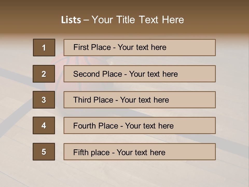Select the number 2 brown box
This screenshot has width=249, height=187.
44,74
